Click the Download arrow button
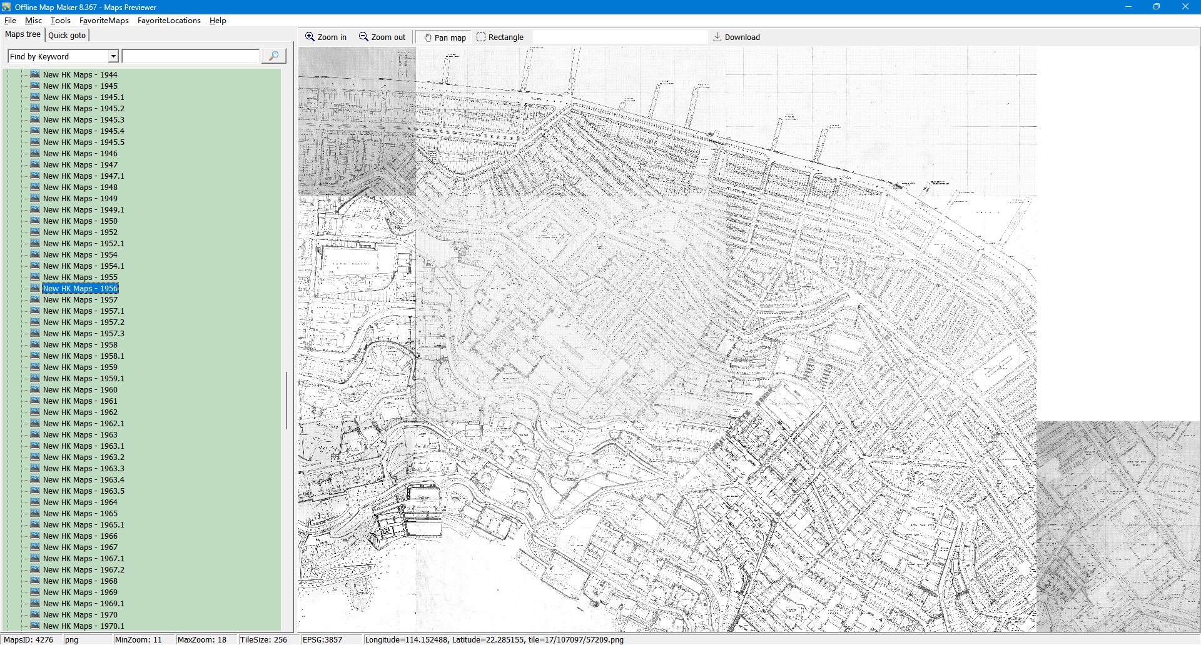This screenshot has width=1201, height=645. pos(736,37)
